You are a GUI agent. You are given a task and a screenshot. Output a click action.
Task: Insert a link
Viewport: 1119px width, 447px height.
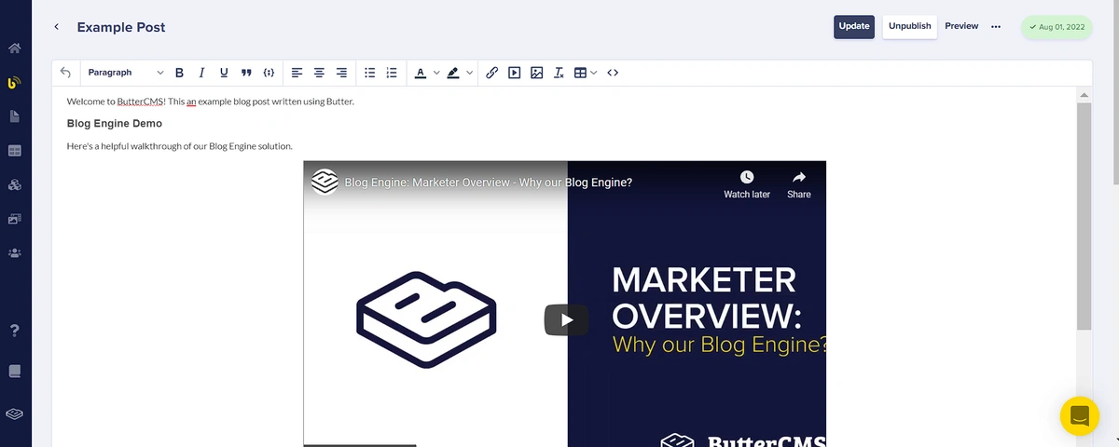(x=491, y=73)
